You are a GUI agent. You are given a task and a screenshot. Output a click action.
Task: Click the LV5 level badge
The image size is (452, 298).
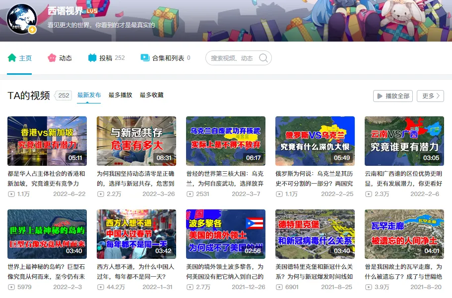coord(91,11)
